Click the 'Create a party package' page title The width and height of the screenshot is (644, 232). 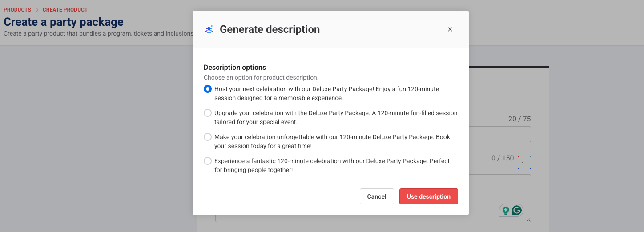point(64,21)
